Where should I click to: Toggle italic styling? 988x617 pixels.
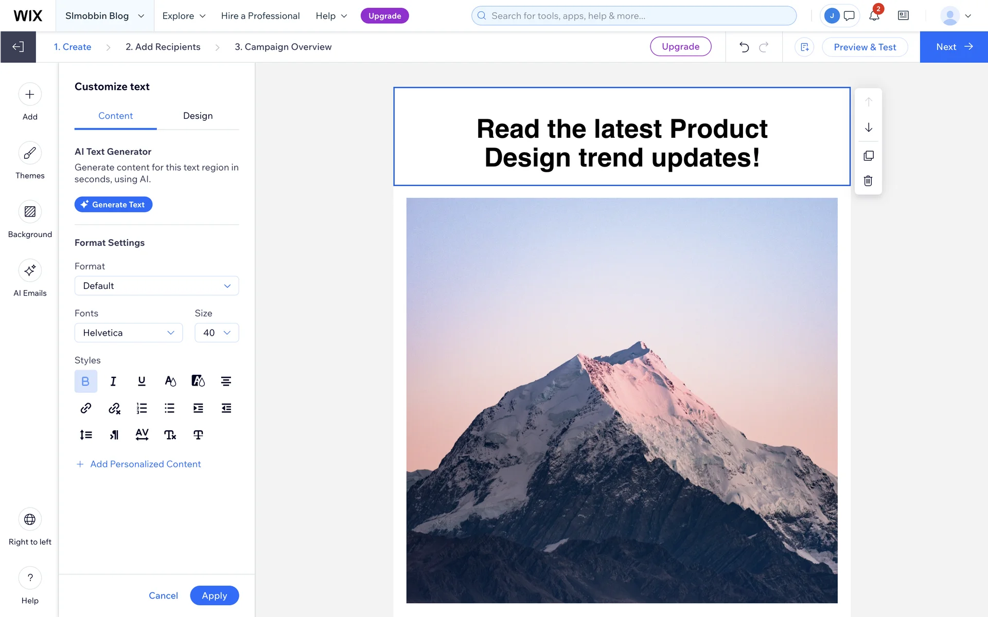pos(113,381)
